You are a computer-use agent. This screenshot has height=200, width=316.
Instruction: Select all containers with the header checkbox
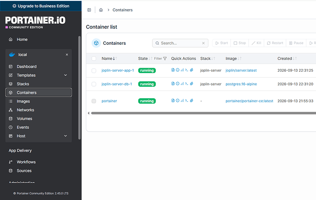94,58
